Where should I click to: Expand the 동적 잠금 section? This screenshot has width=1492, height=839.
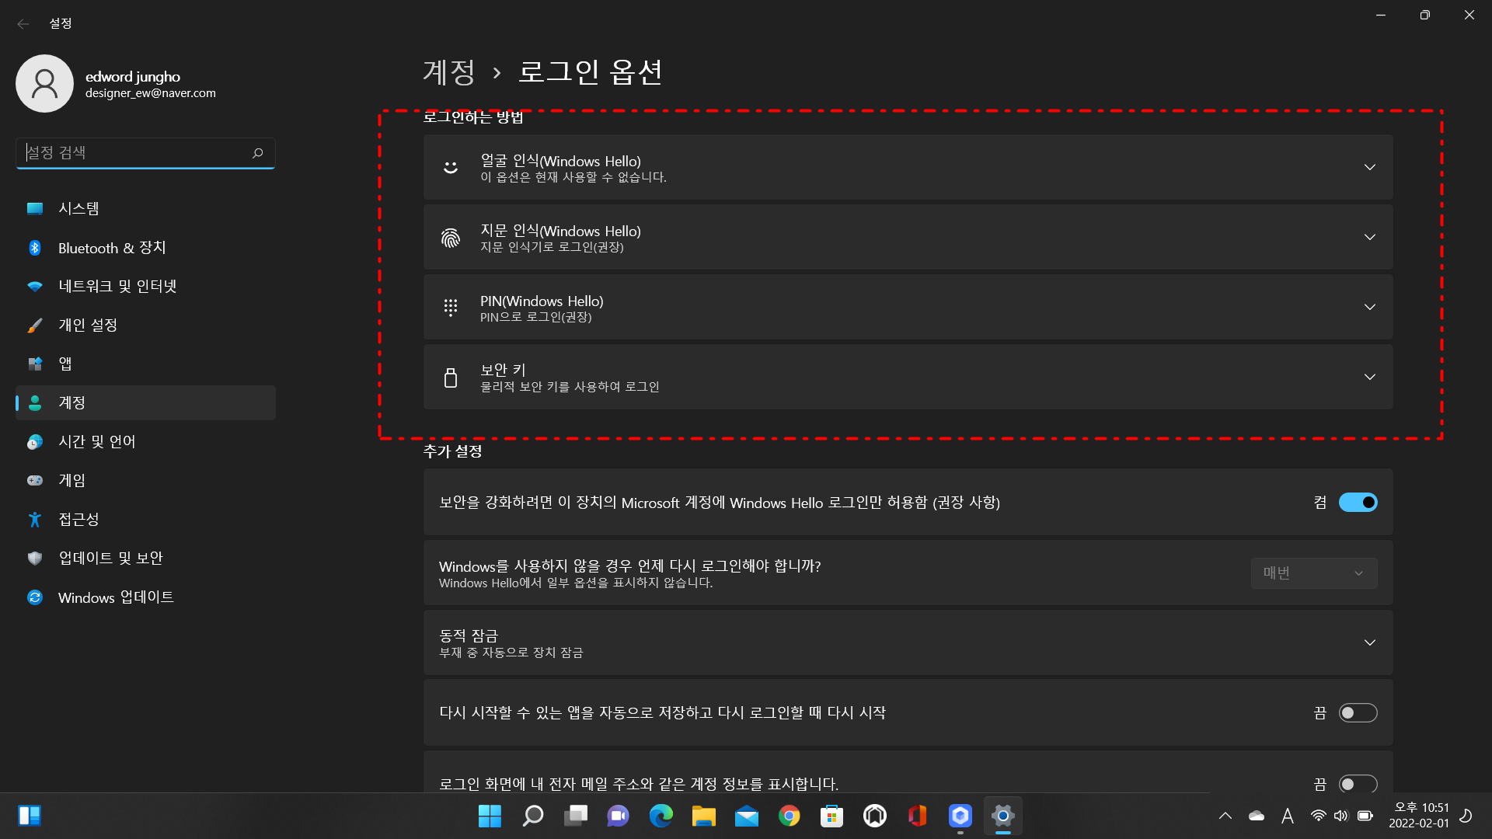pos(1370,642)
